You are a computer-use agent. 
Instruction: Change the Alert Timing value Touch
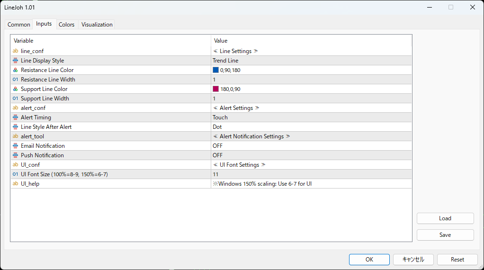point(311,117)
